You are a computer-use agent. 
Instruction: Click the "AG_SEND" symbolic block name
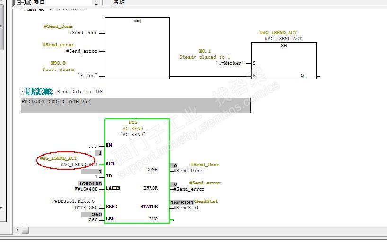point(133,135)
